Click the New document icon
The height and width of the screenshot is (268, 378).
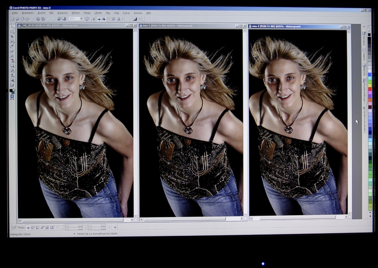click(x=13, y=19)
